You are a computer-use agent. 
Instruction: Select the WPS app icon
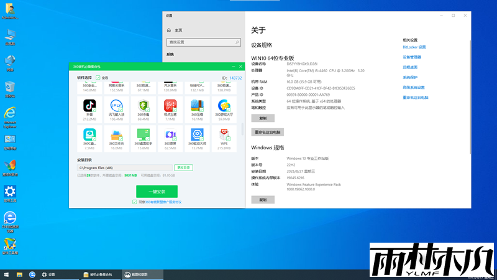click(224, 134)
